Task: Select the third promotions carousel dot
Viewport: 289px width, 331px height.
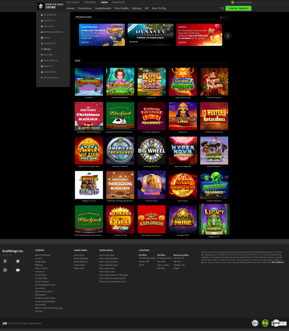Action: pyautogui.click(x=227, y=17)
